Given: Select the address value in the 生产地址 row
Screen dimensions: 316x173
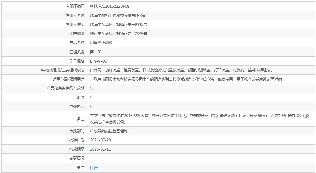Looking at the screenshot, I should (x=118, y=34).
